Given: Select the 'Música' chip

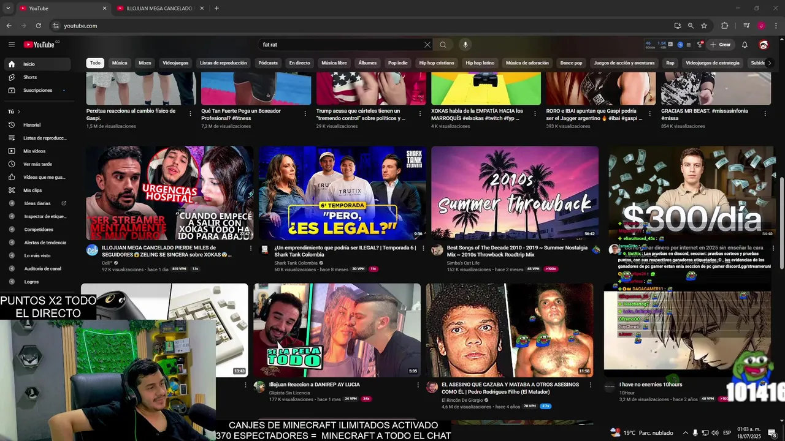Looking at the screenshot, I should [x=120, y=63].
